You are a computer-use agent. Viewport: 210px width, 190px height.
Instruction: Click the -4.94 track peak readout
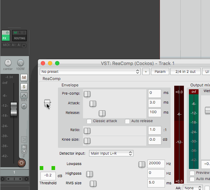coord(9,77)
